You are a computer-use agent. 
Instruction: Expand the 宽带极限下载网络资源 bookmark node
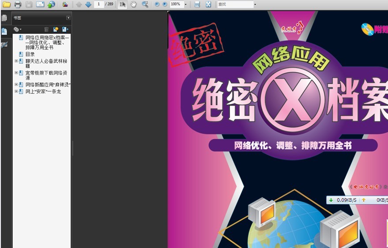coord(16,73)
